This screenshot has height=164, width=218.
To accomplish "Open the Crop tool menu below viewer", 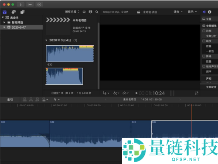I will pos(106,93).
